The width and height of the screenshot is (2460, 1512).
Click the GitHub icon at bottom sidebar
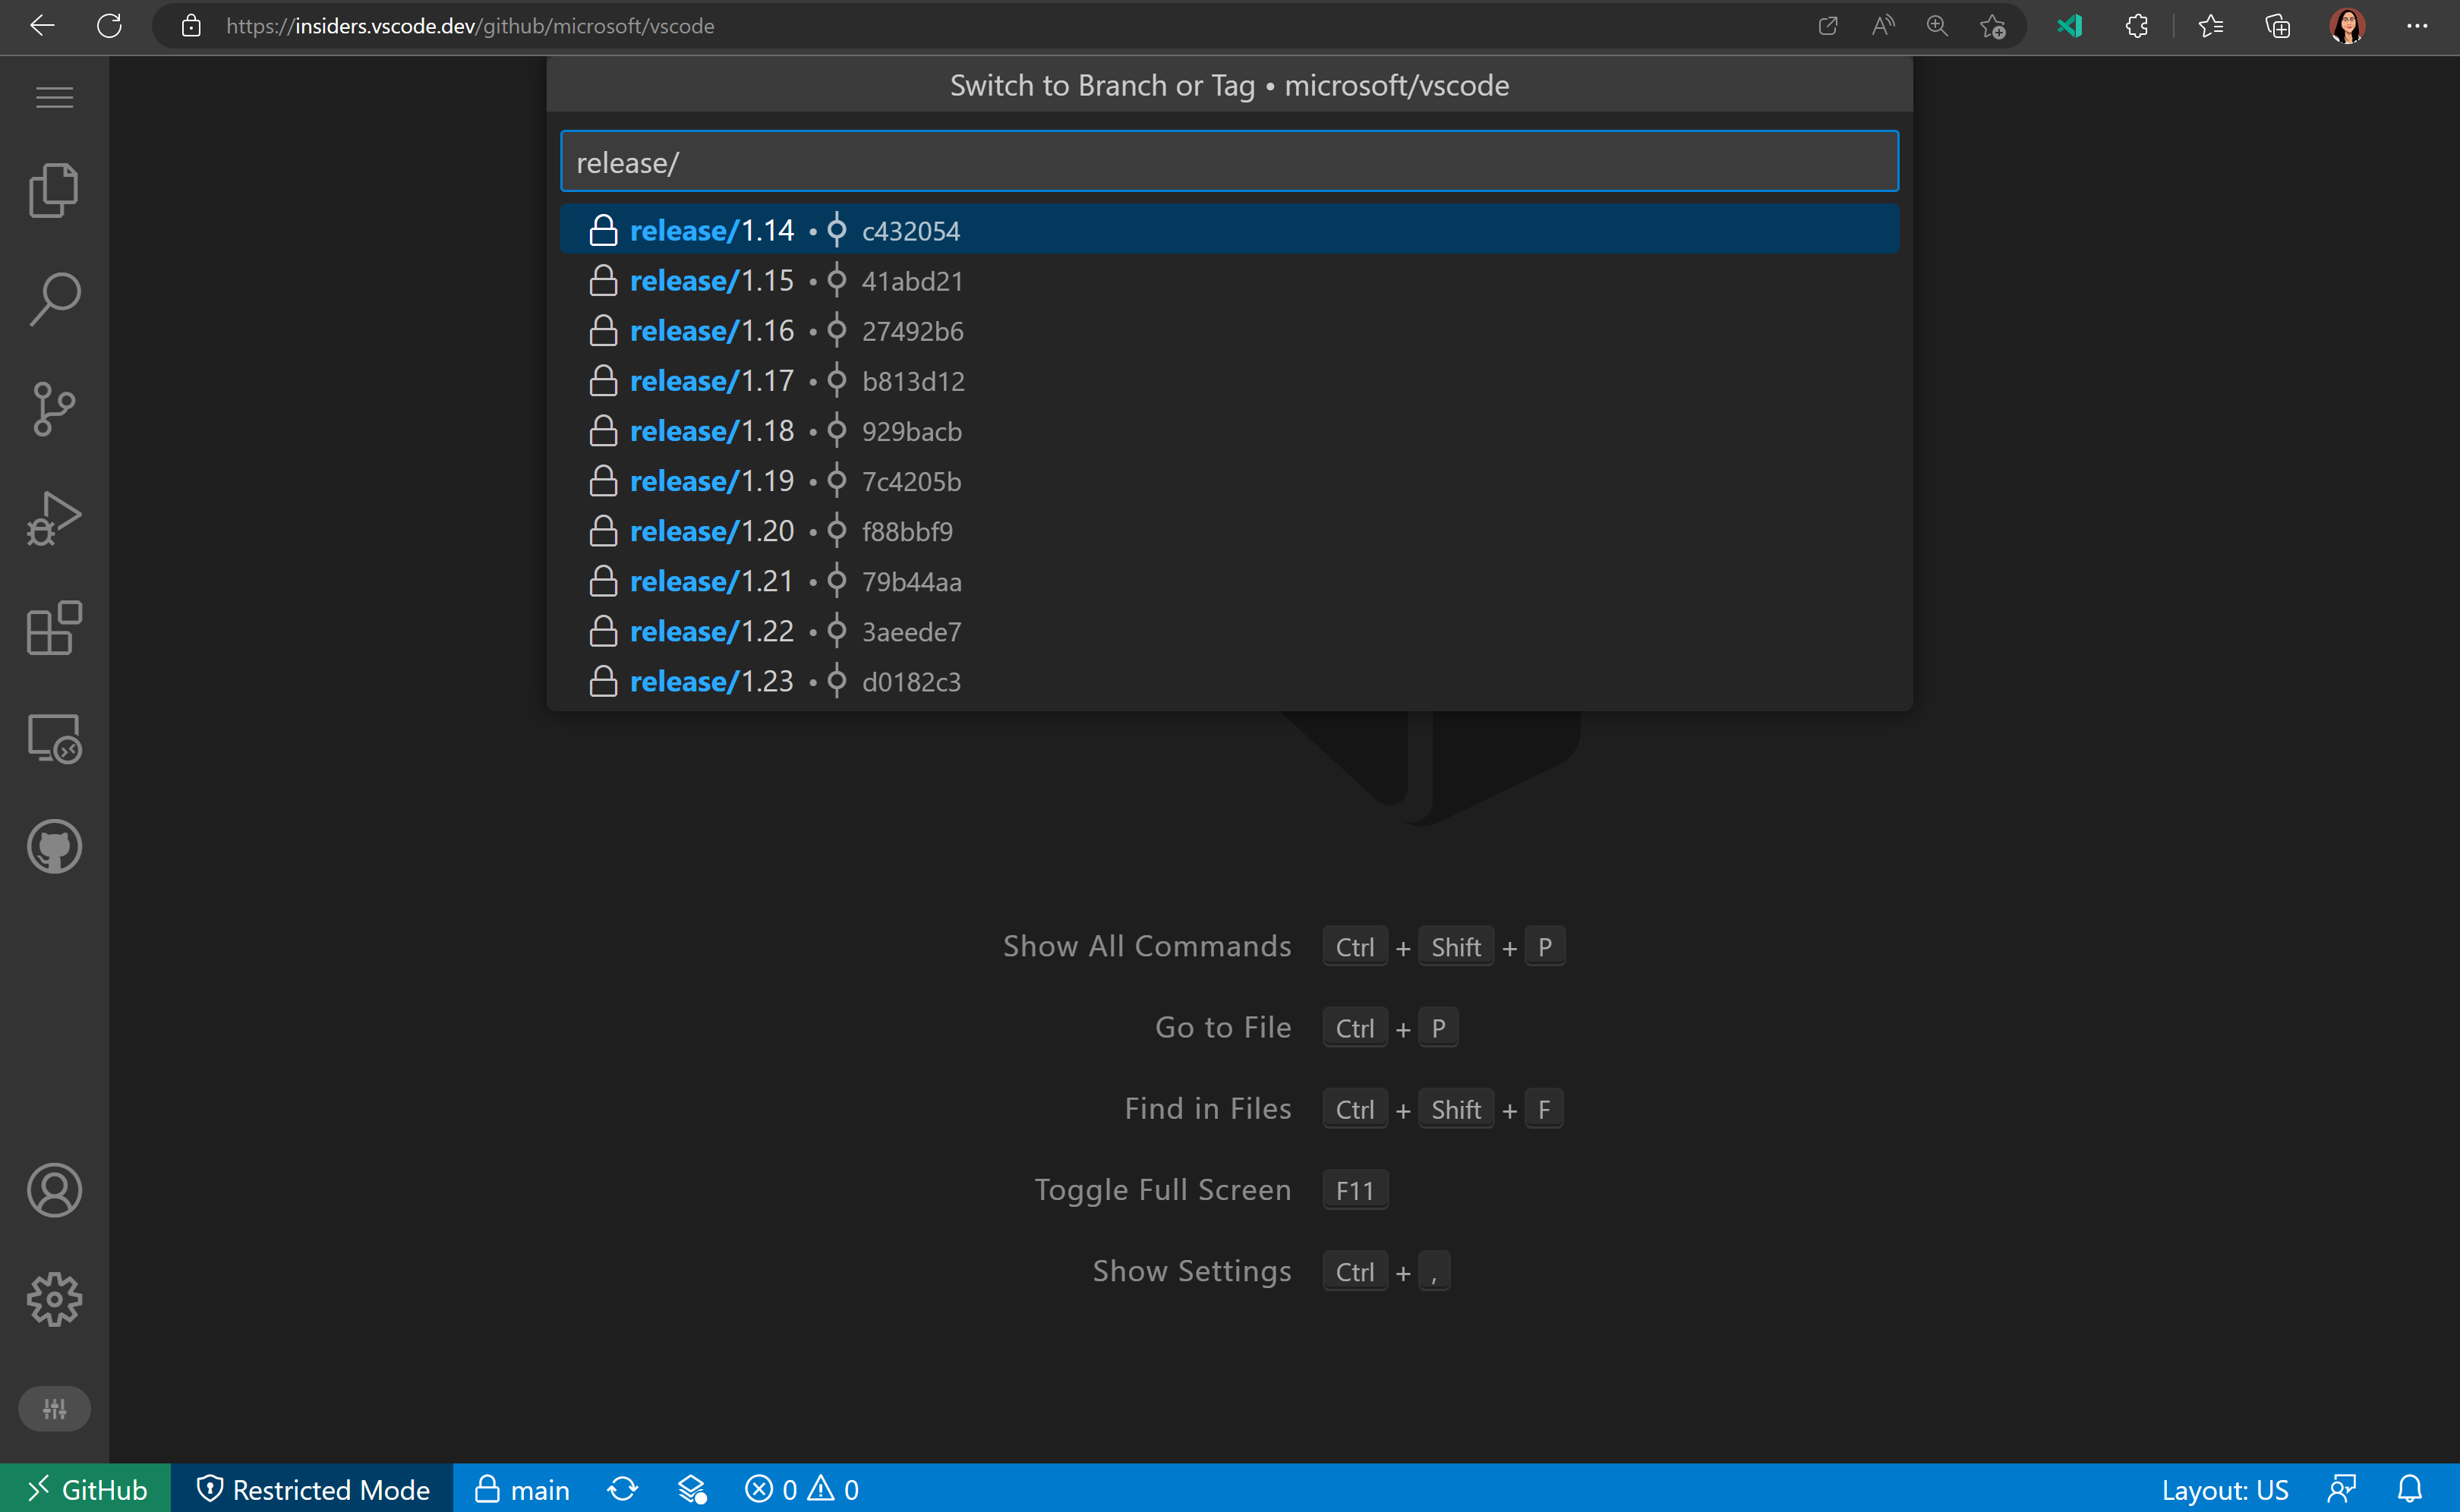[x=52, y=845]
